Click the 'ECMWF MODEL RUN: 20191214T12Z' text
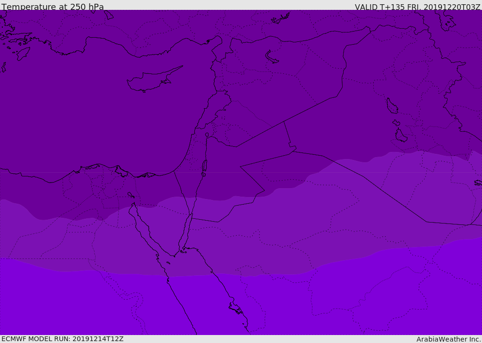 (63, 339)
